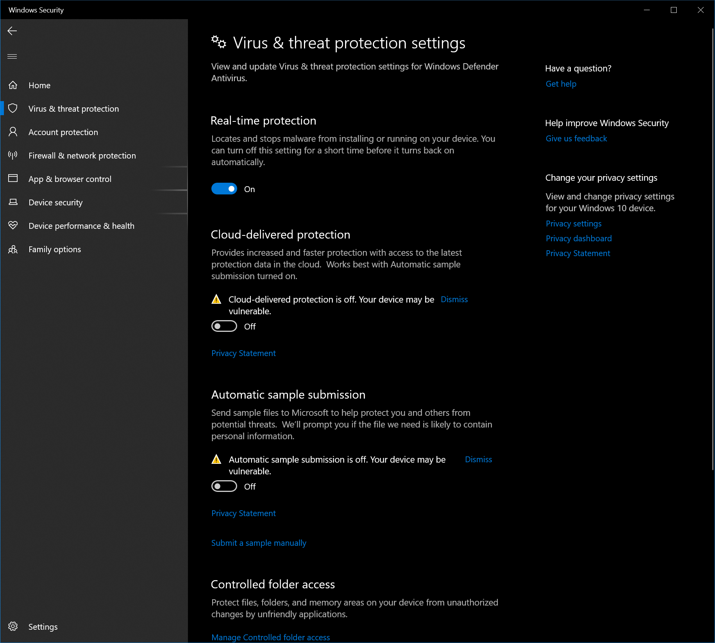
Task: Select Device security in sidebar
Action: (x=94, y=202)
